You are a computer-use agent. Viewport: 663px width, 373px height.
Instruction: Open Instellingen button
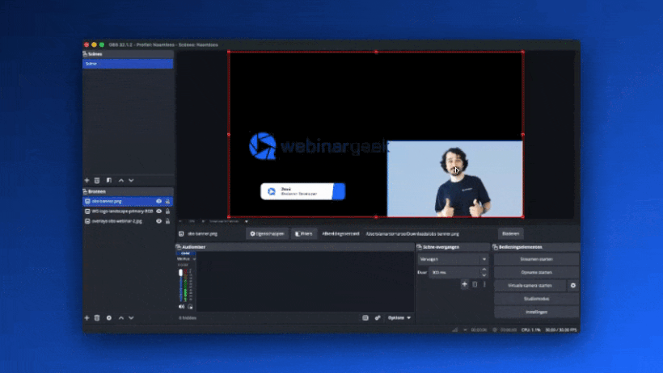537,312
